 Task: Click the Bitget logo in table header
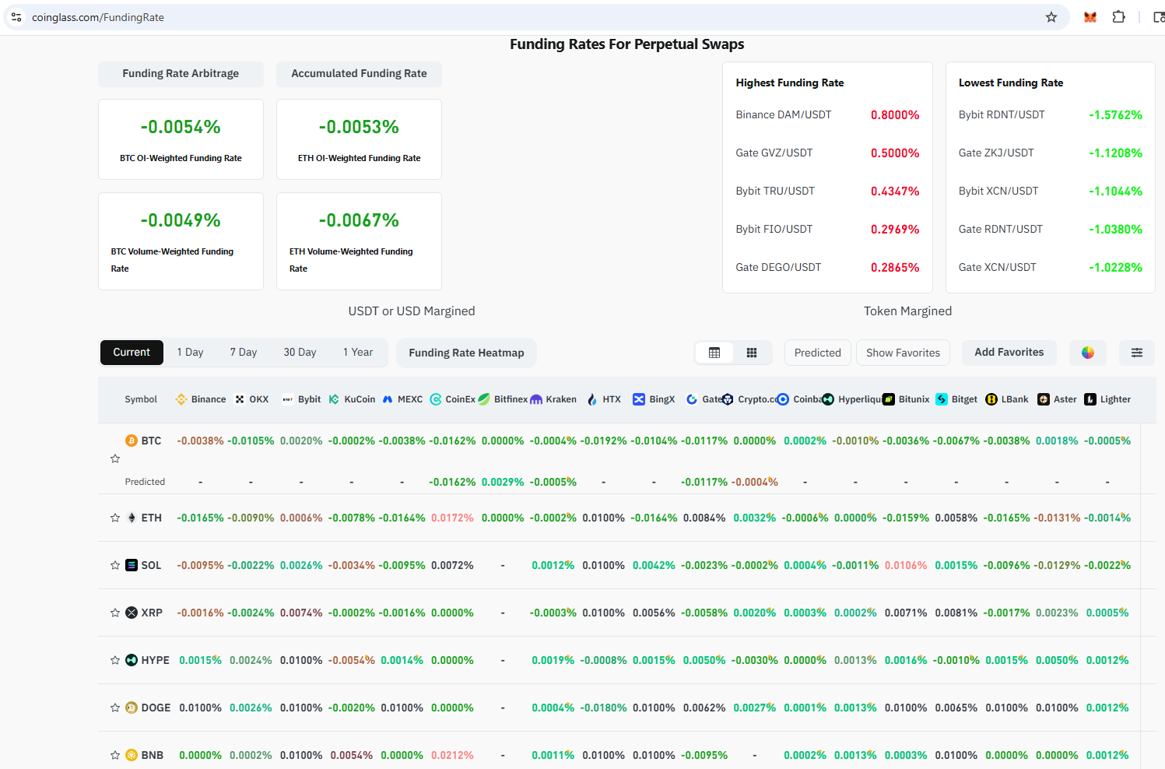pos(942,399)
